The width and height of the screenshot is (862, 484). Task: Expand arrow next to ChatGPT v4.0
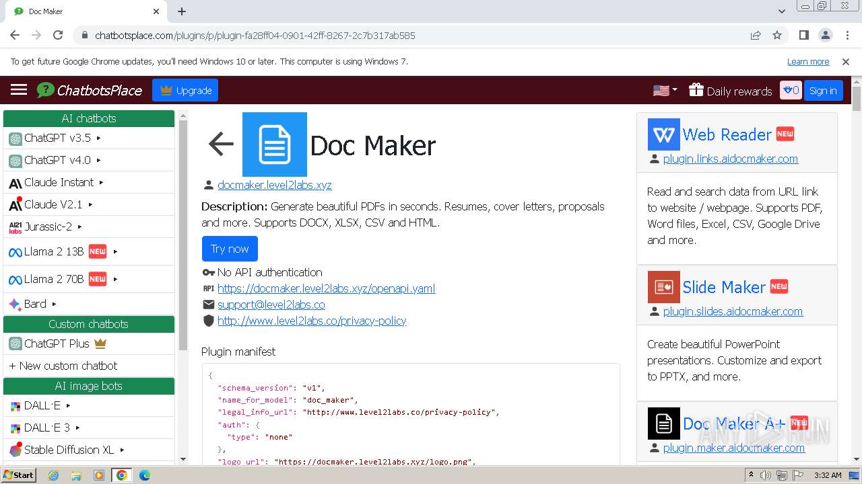coord(98,160)
